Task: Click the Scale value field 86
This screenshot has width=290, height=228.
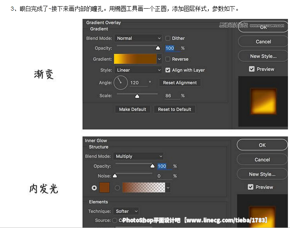Action: (172, 96)
